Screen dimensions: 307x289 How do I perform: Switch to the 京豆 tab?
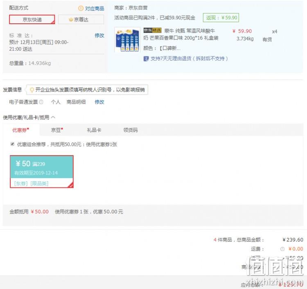click(x=57, y=130)
